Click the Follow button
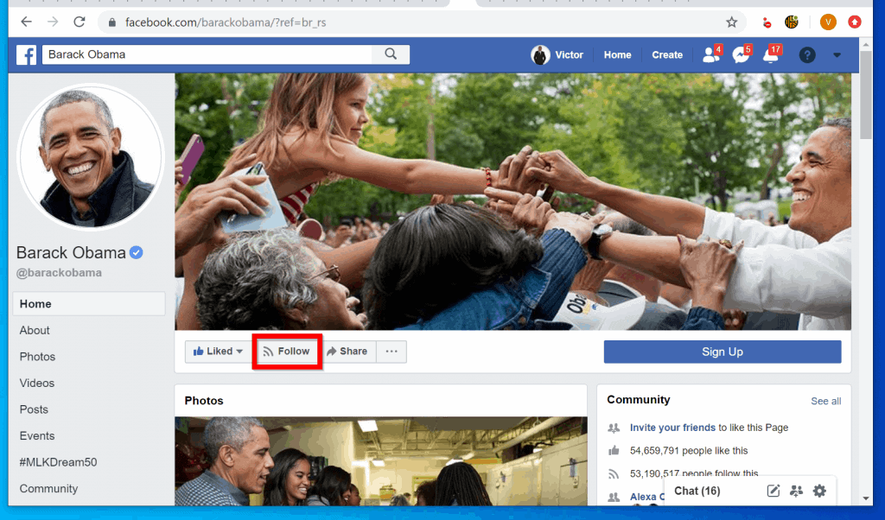Viewport: 885px width, 520px height. [287, 352]
